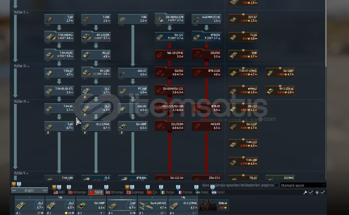This screenshot has height=215, width=349.
Task: Select crew slot 3 with the SU-100P
Action: [x=91, y=205]
